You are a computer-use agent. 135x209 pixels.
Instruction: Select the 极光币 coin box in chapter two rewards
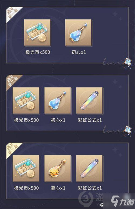[x=26, y=100]
